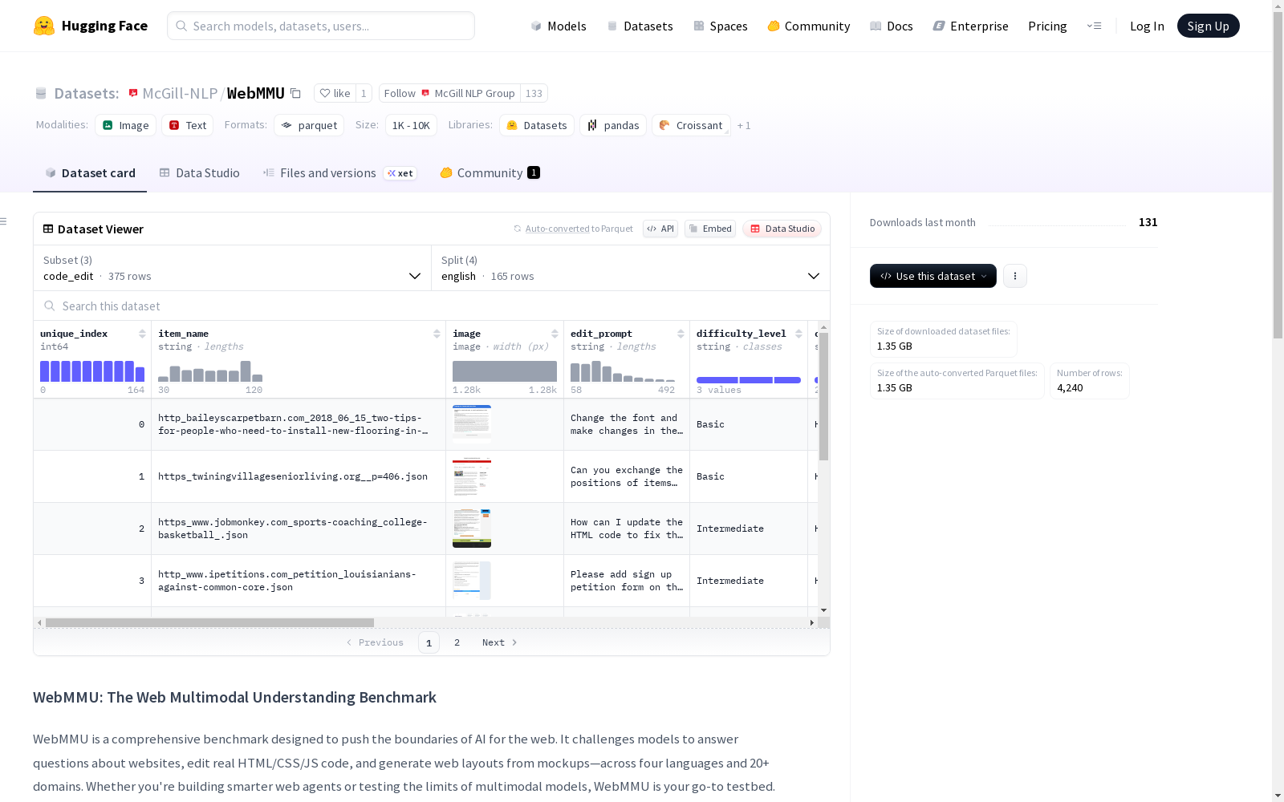Copy the dataset name WebMMU
The width and height of the screenshot is (1284, 802).
coord(295,93)
